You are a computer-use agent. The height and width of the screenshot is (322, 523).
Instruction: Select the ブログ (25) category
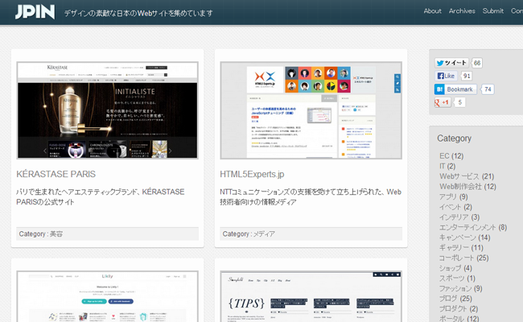click(455, 299)
